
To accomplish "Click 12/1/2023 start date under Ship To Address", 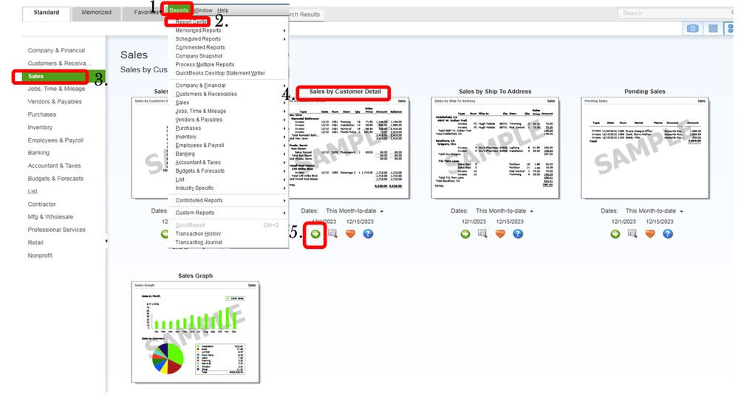I will point(474,222).
